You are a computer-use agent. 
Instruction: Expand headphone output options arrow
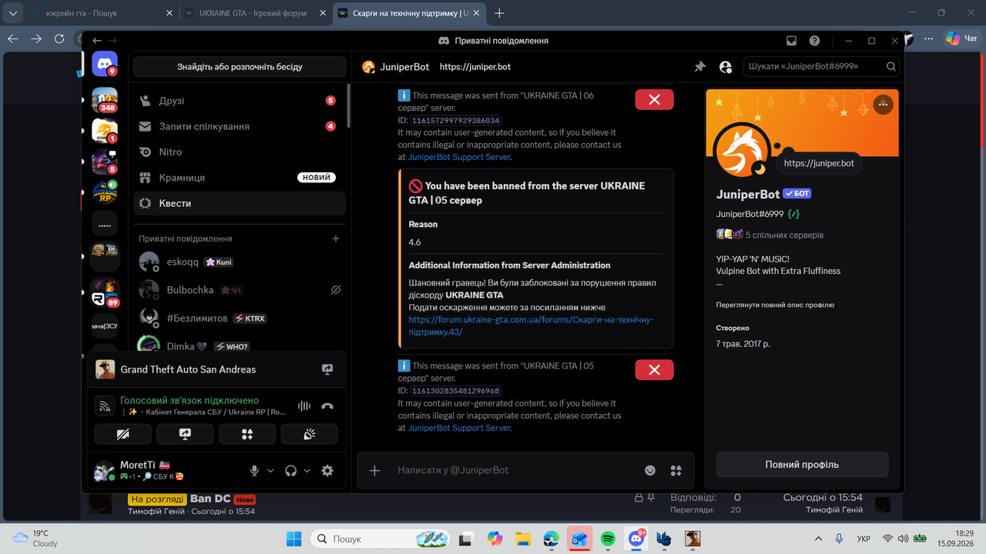(x=307, y=471)
